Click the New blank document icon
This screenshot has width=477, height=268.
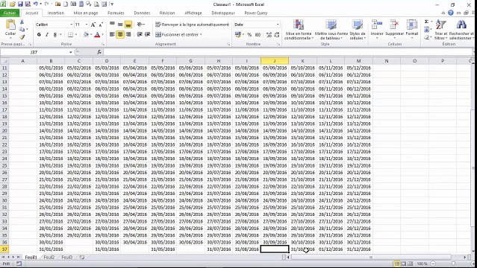66,4
